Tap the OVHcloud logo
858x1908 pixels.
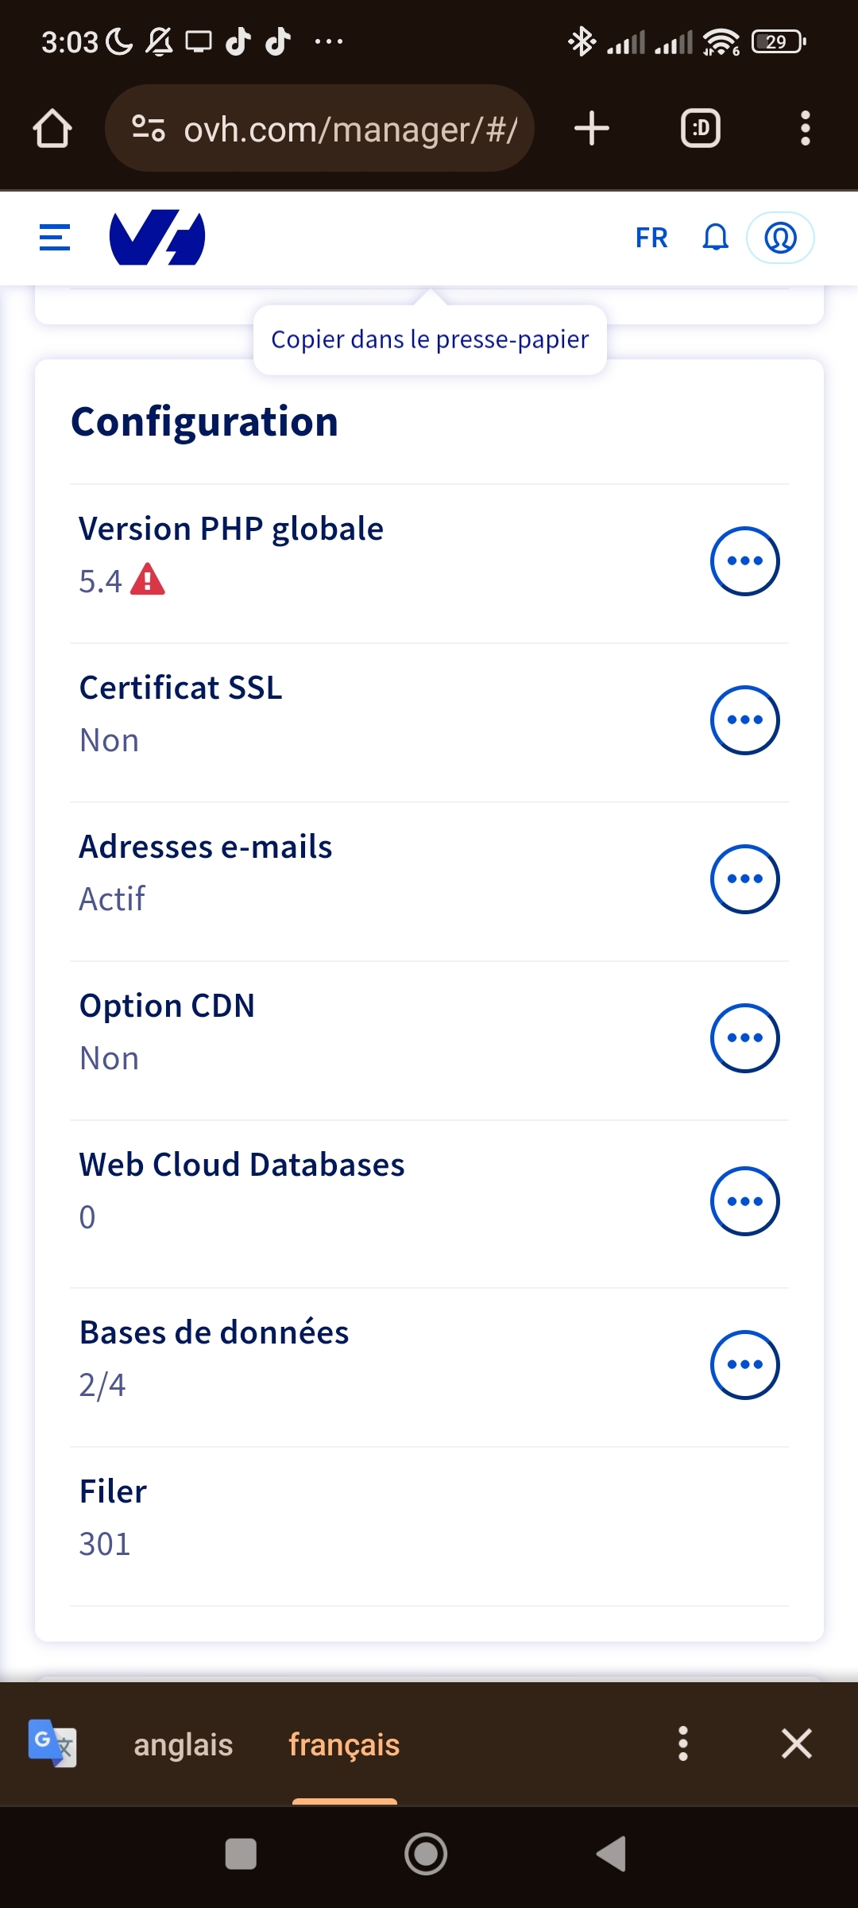click(157, 237)
